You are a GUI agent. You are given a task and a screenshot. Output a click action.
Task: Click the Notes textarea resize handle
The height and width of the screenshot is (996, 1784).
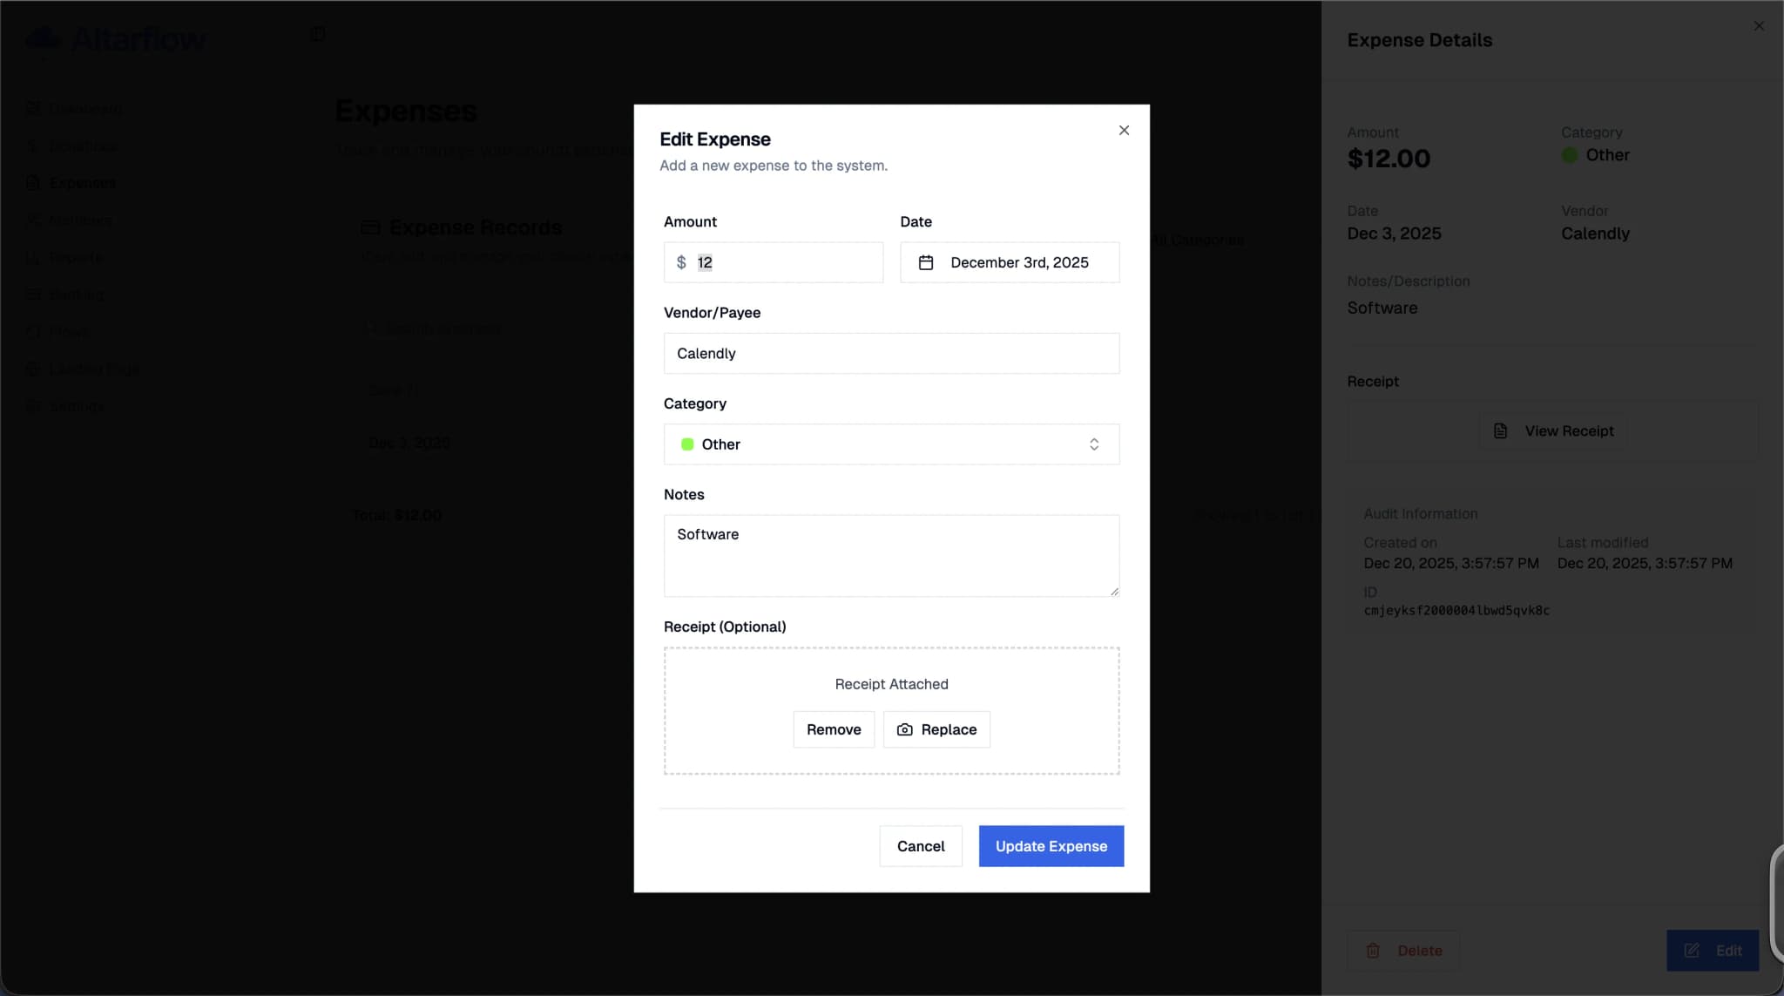(x=1114, y=592)
